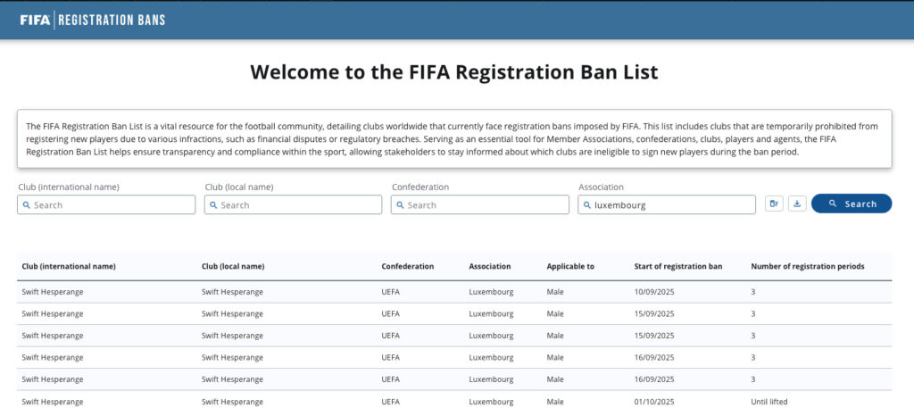Click magnifier icon in Confederation search field
This screenshot has width=914, height=416.
(x=399, y=205)
